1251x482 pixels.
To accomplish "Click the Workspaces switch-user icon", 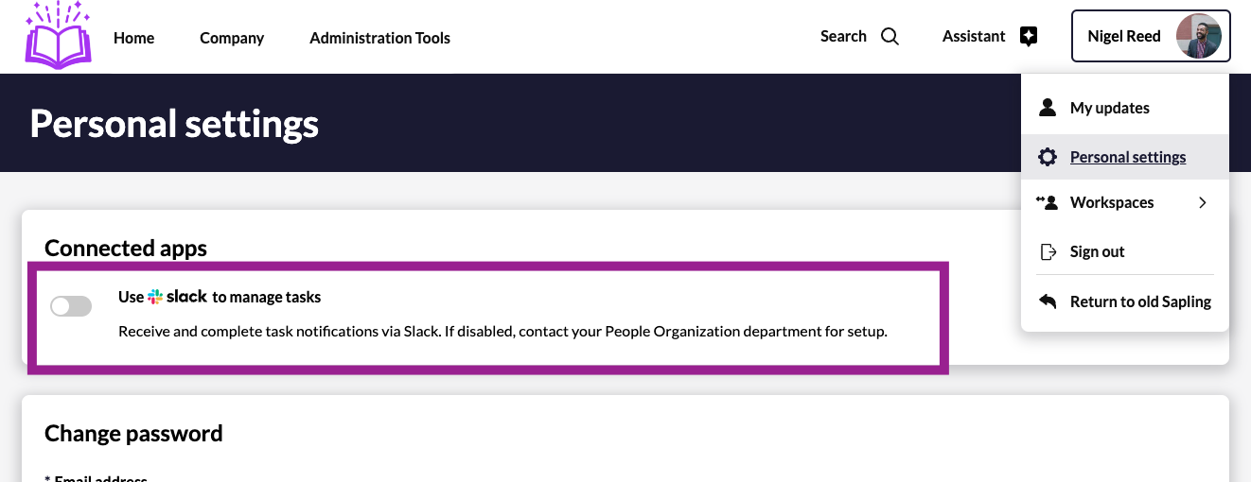I will [x=1047, y=202].
